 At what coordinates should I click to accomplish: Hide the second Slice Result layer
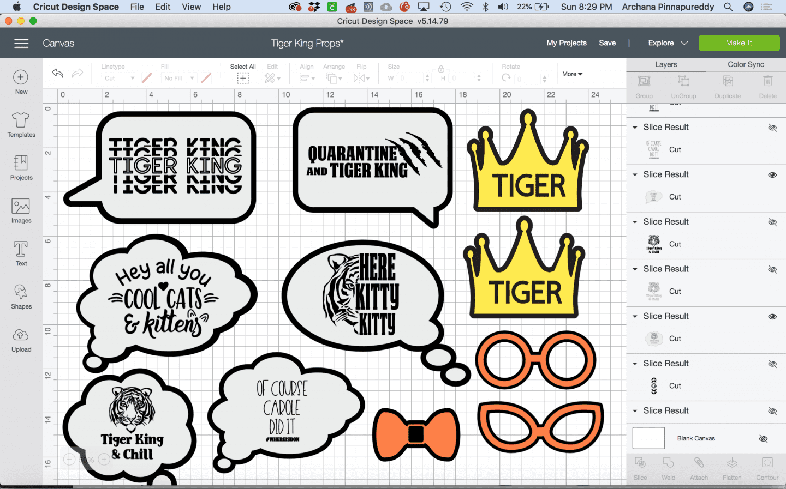(772, 175)
